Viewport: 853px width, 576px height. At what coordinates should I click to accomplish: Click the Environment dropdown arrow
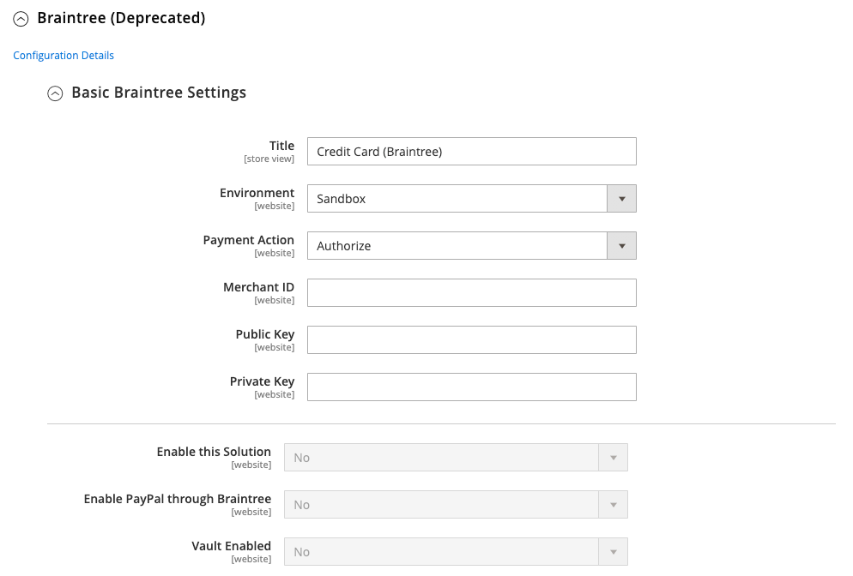(622, 199)
